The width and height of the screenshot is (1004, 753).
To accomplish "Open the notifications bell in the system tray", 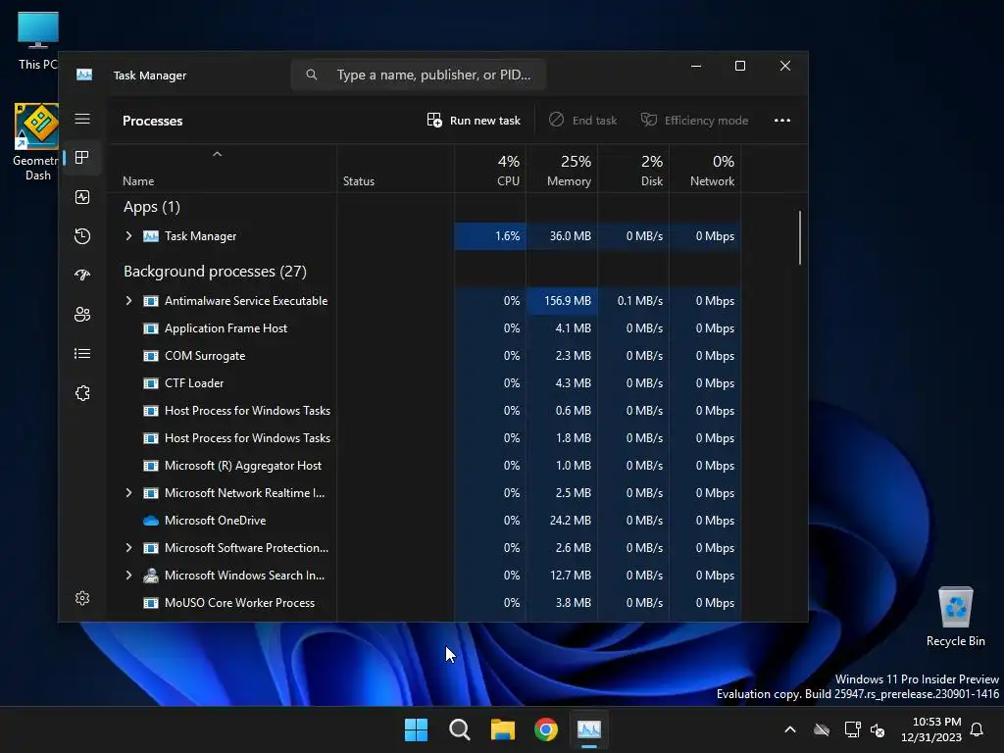I will (x=977, y=729).
